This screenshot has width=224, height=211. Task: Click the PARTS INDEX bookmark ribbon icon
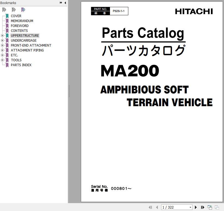[7, 65]
